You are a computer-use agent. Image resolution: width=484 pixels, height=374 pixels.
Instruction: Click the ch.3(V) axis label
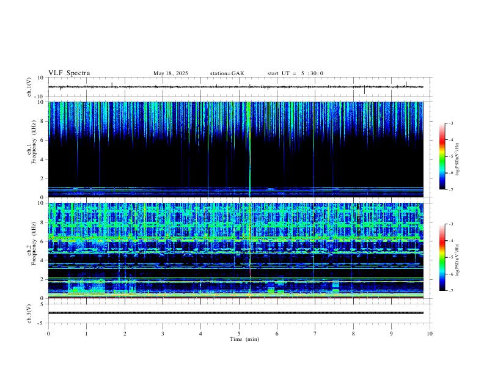coord(29,313)
